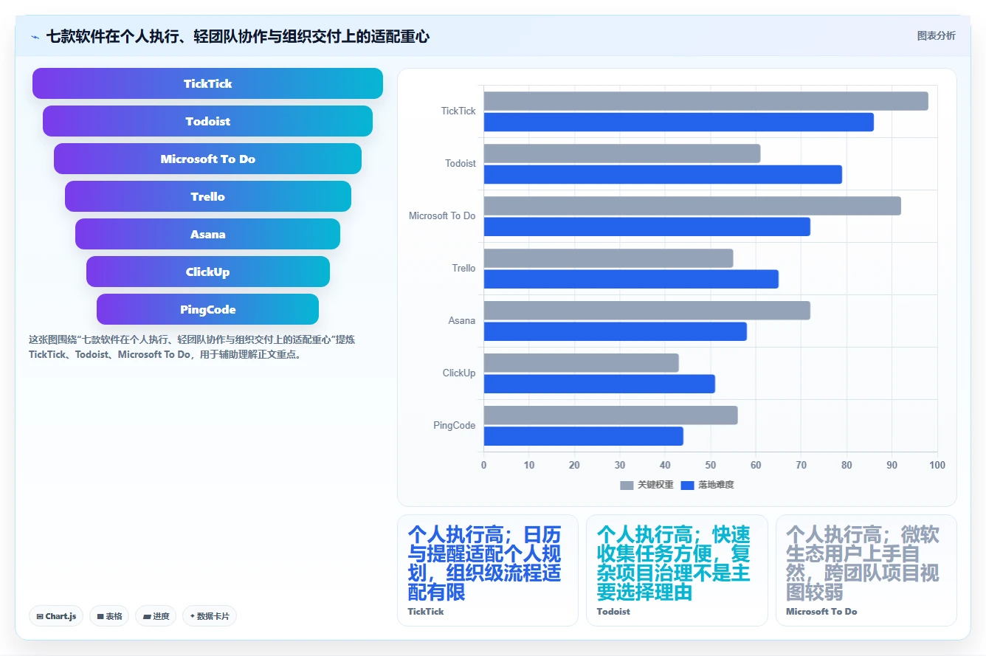
Task: Click the 数据卡片 tag chip
Action: [x=210, y=616]
